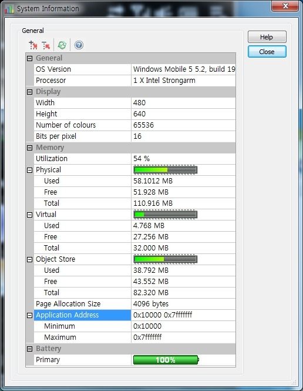Click the Object Store usage bar
This screenshot has width=303, height=391.
[x=166, y=259]
